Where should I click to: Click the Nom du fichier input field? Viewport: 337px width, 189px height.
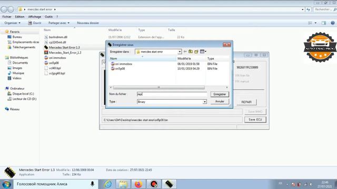(x=172, y=94)
